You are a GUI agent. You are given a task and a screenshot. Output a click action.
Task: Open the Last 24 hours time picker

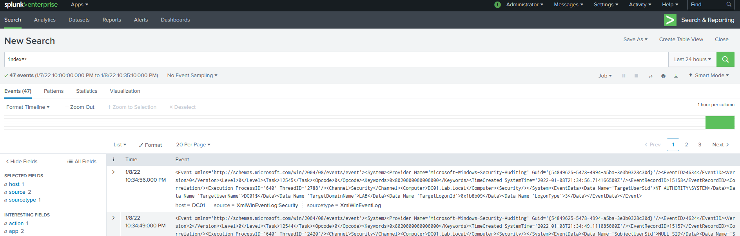tap(692, 59)
